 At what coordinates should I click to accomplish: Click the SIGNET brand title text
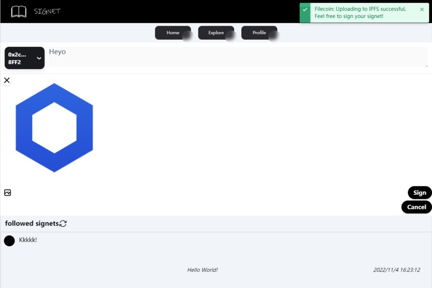[47, 11]
